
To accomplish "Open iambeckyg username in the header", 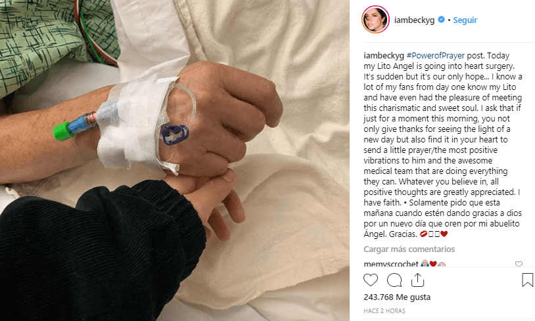I will [414, 20].
